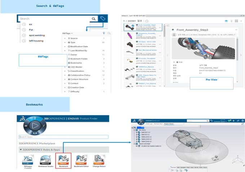Screen dimensions: 245x172
Task: Go to next preview with right arrow
Action: (x=241, y=55)
